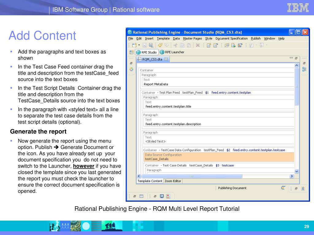Click the "Test Plan Feed" container label
Viewport: 314px width, 235px height.
click(169, 92)
